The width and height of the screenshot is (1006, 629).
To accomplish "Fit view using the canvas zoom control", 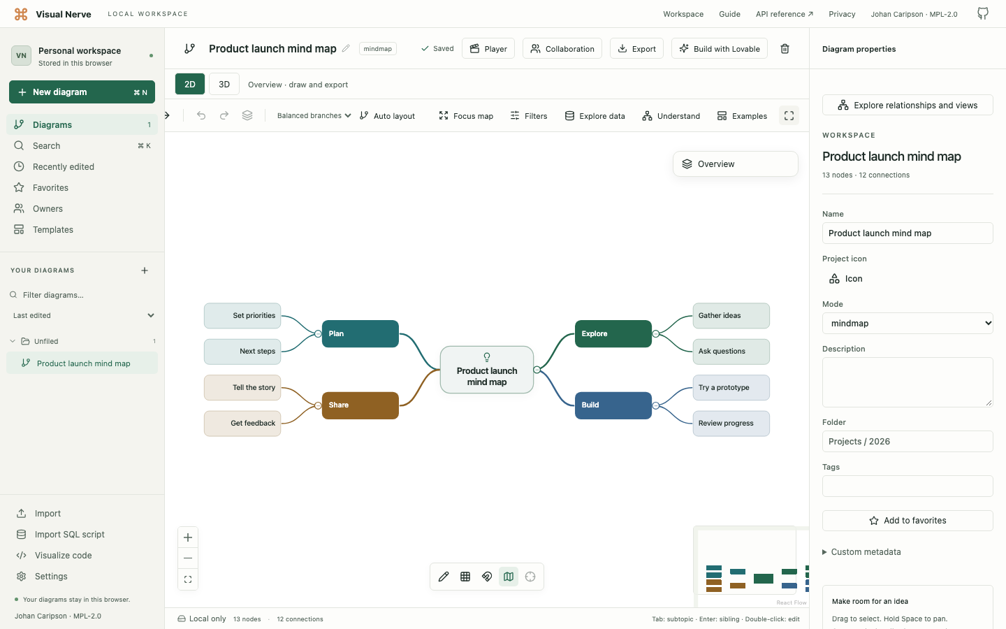I will click(x=188, y=579).
